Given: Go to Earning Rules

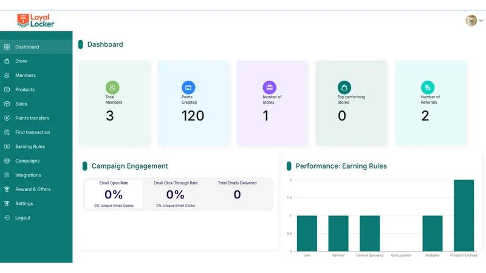Looking at the screenshot, I should coord(36,146).
